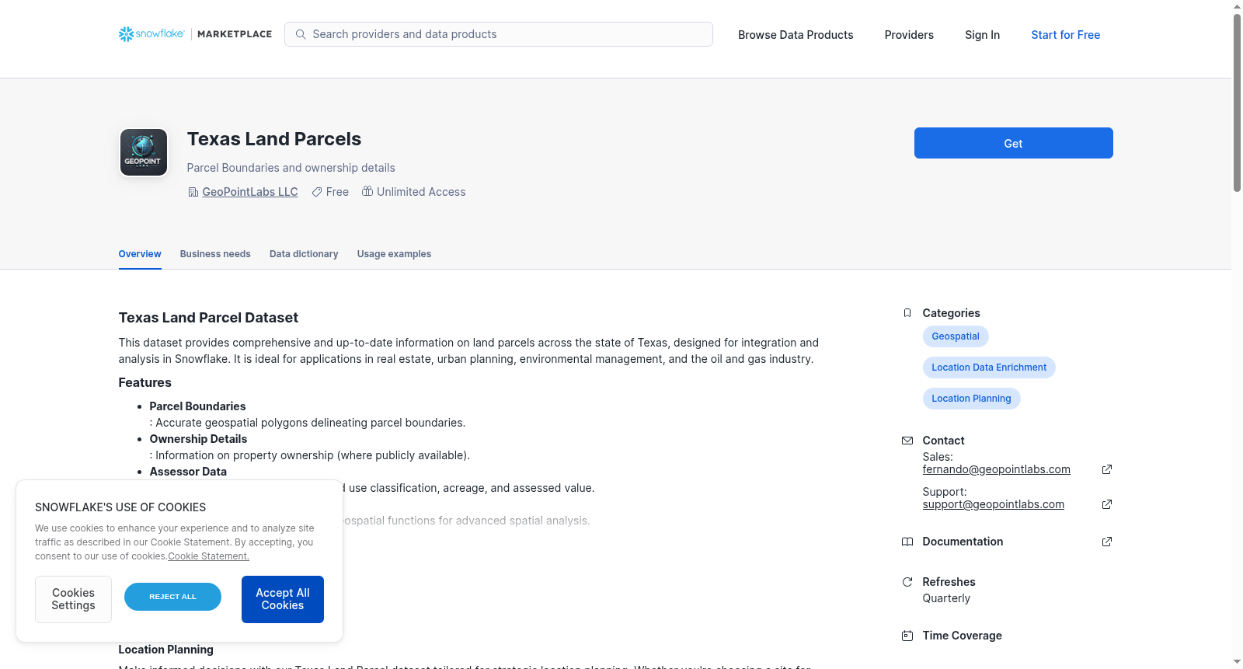
Task: Open the Data dictionary tab
Action: point(304,254)
